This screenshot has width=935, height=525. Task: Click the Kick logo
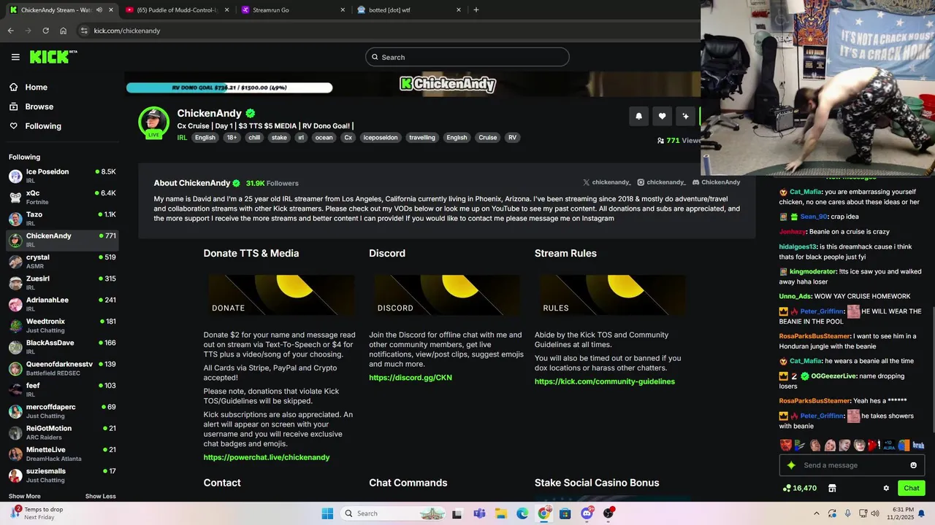point(53,57)
